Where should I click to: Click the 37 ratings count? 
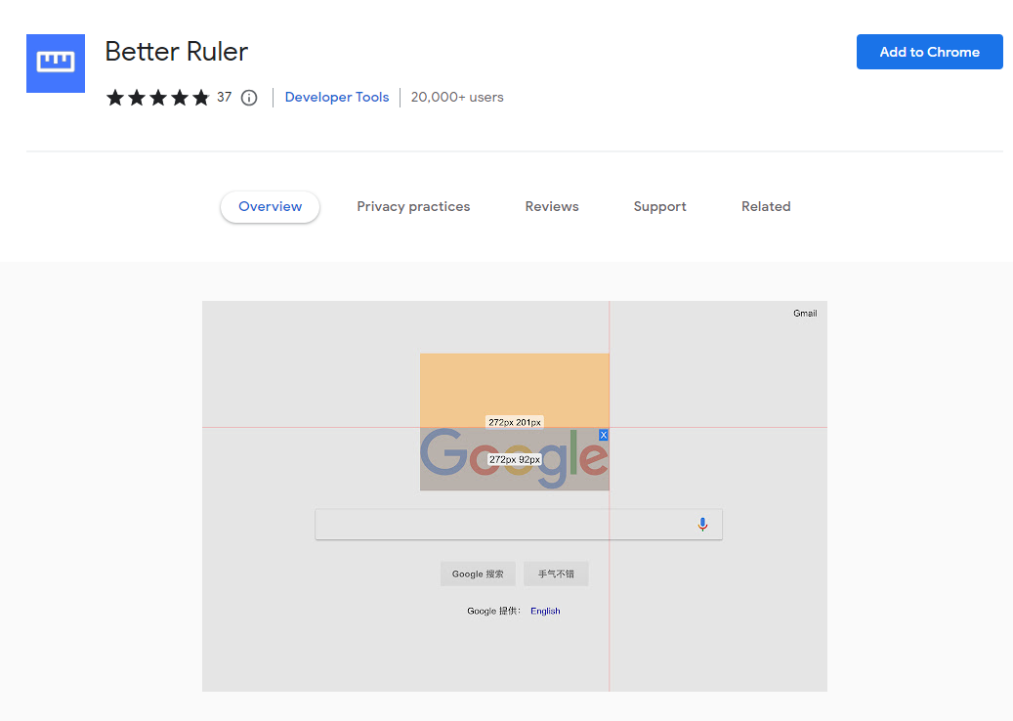(224, 97)
